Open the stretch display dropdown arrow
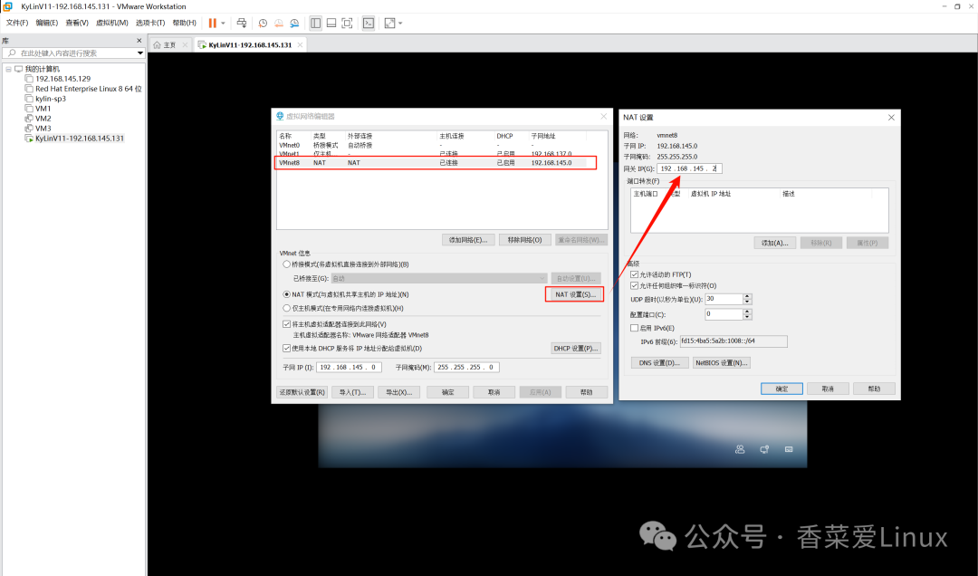The height and width of the screenshot is (576, 978). (400, 23)
